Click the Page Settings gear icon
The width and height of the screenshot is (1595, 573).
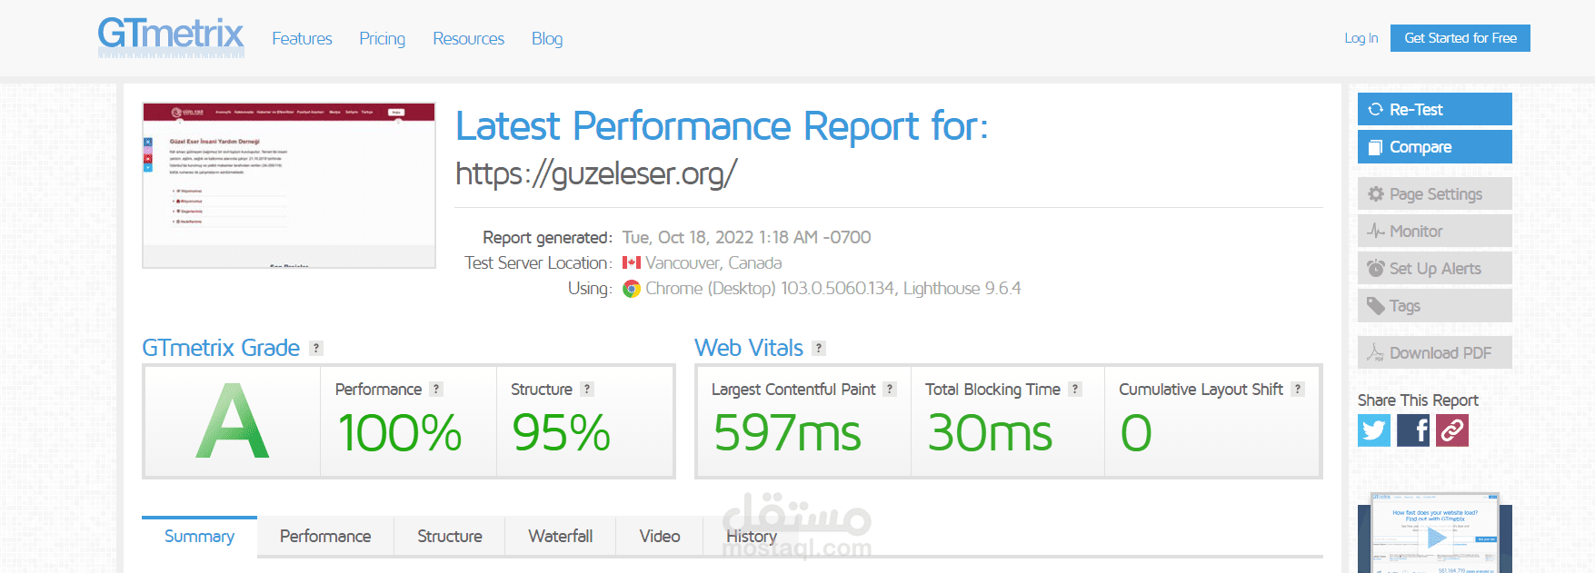(1376, 194)
